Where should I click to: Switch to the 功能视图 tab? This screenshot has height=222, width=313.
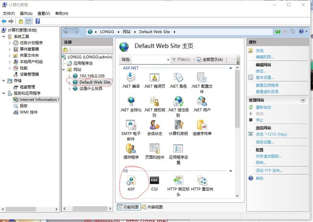click(129, 207)
